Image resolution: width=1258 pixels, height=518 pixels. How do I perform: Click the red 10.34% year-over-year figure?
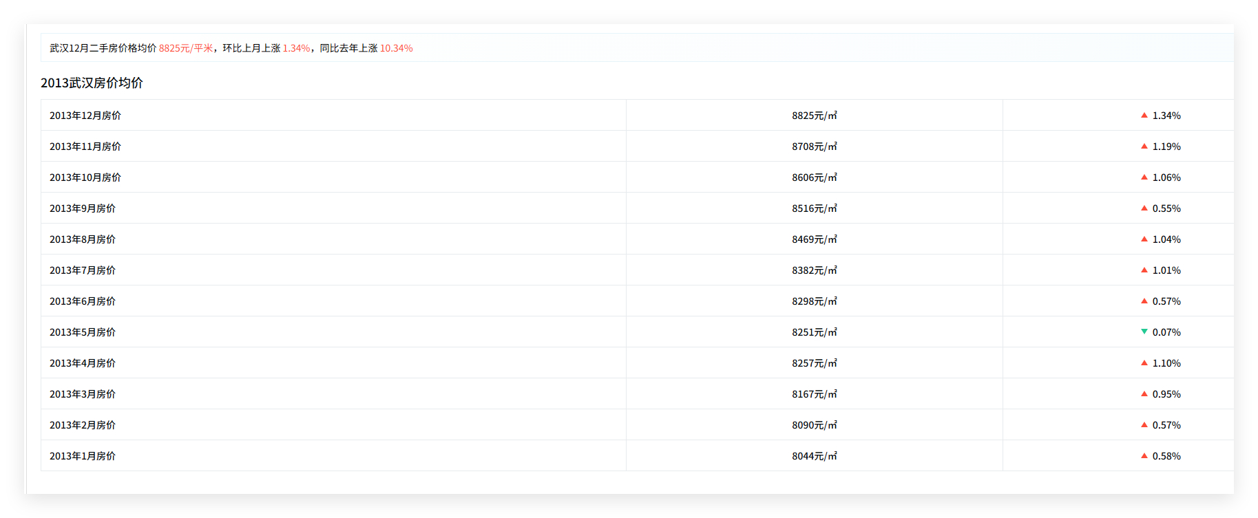tap(397, 48)
